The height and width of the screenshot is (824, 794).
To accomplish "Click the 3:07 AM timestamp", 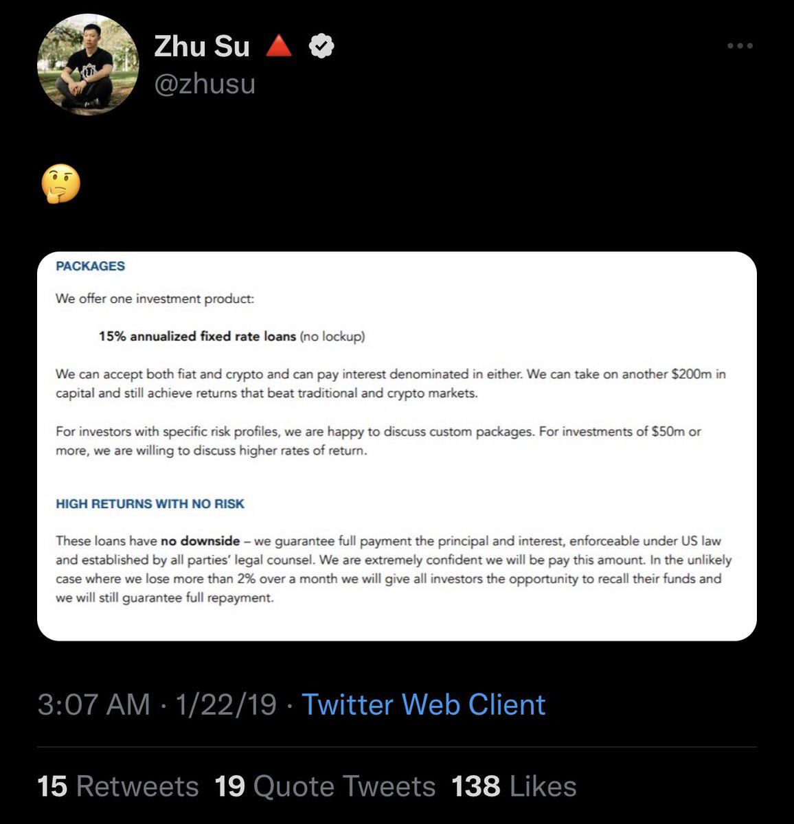I will pyautogui.click(x=93, y=705).
